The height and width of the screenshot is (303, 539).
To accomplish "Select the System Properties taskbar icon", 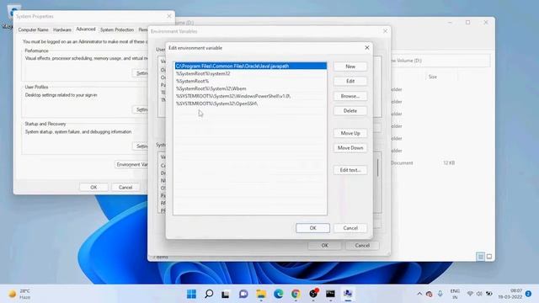I will [x=348, y=294].
